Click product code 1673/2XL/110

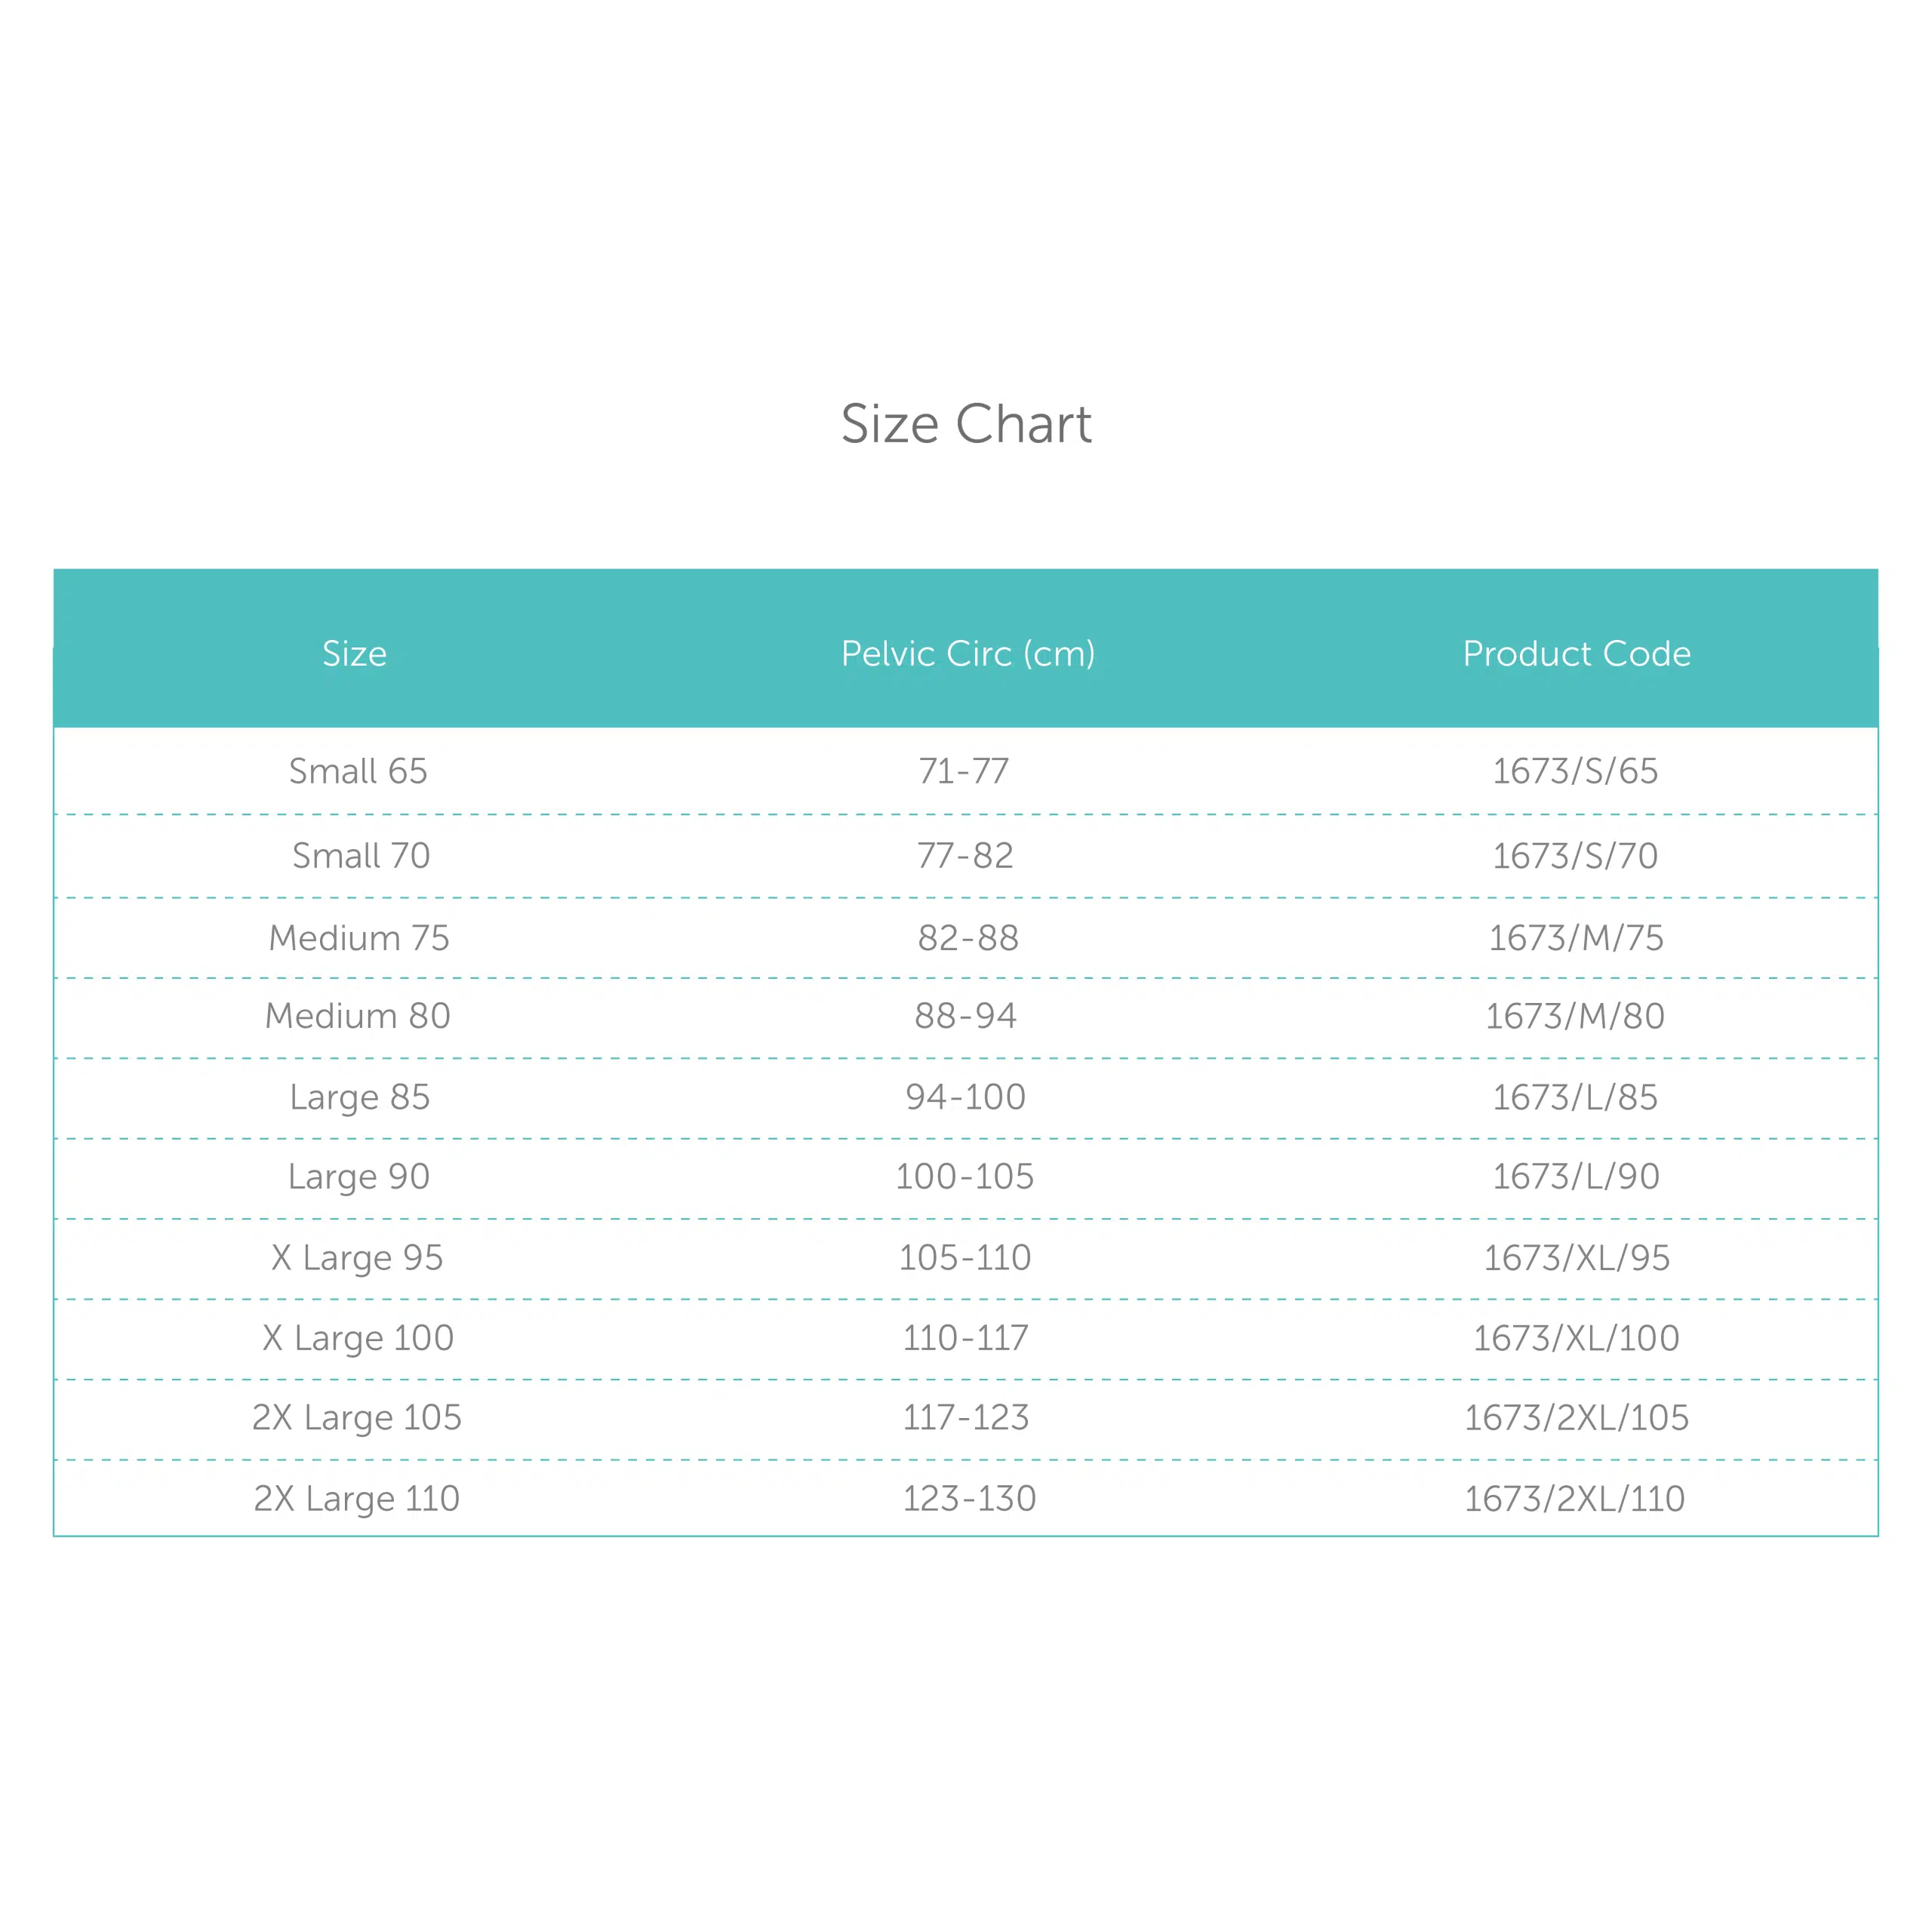click(x=1575, y=1498)
